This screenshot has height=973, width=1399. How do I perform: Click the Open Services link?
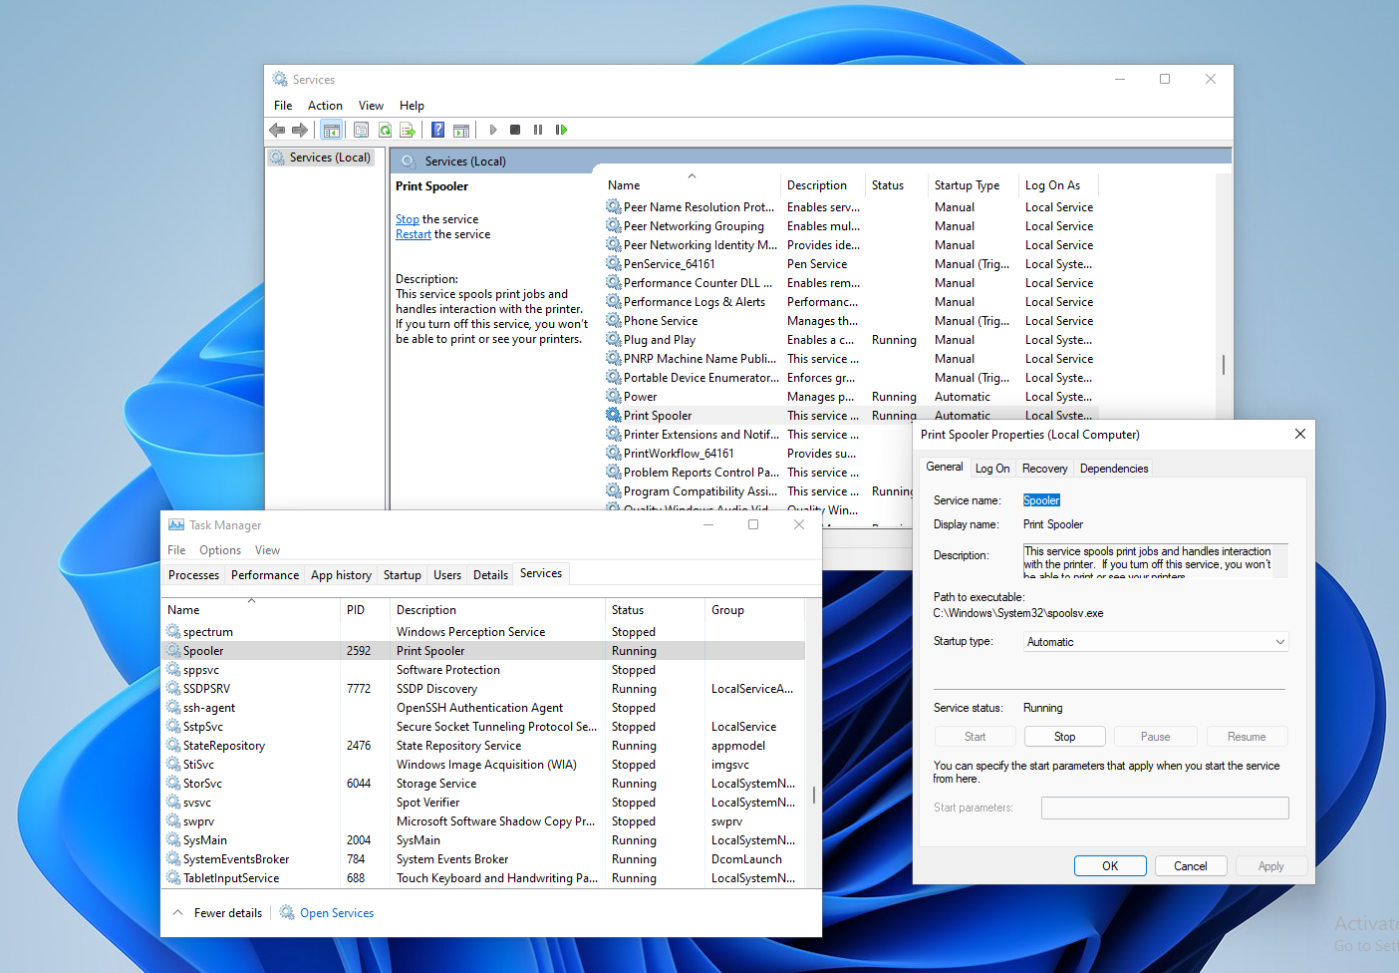[337, 912]
